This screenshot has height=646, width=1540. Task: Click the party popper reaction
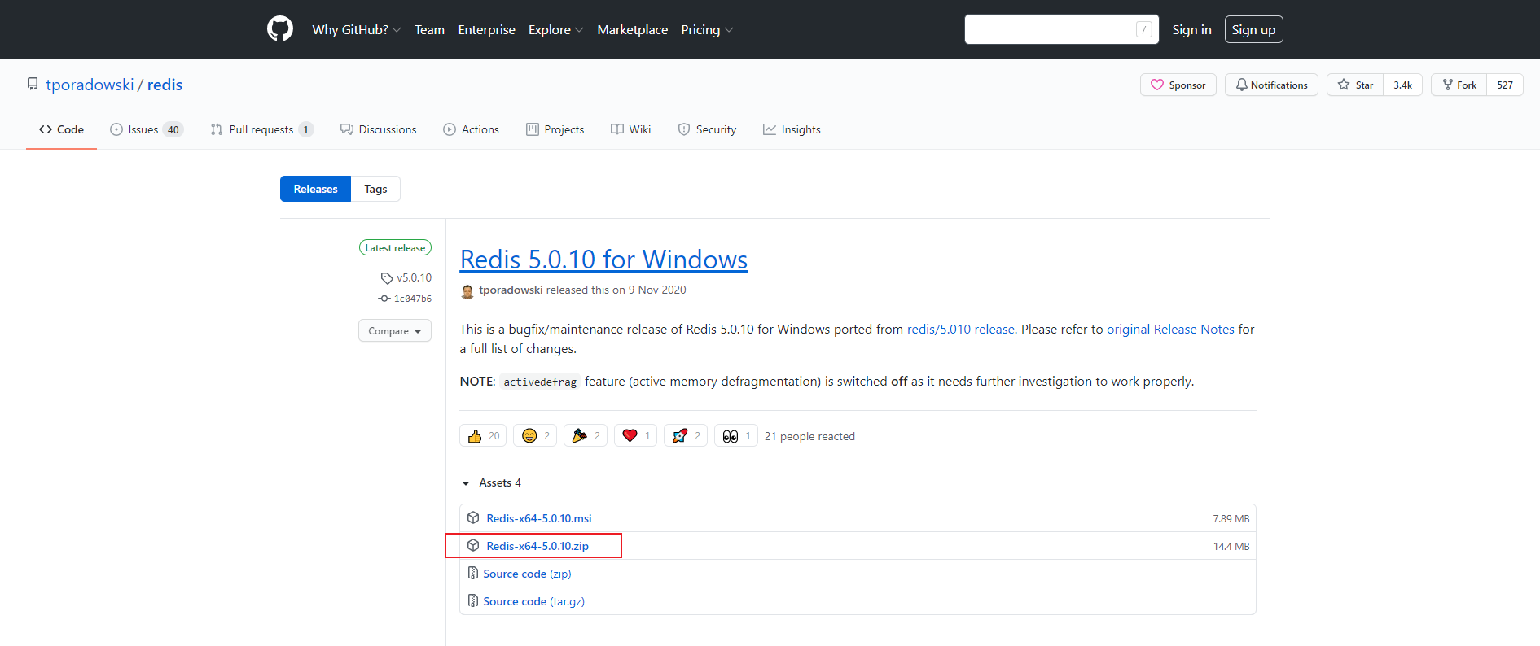pyautogui.click(x=586, y=436)
